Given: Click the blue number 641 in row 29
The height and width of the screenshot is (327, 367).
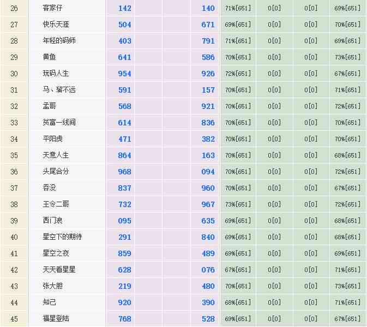Looking at the screenshot, I should click(x=124, y=57).
